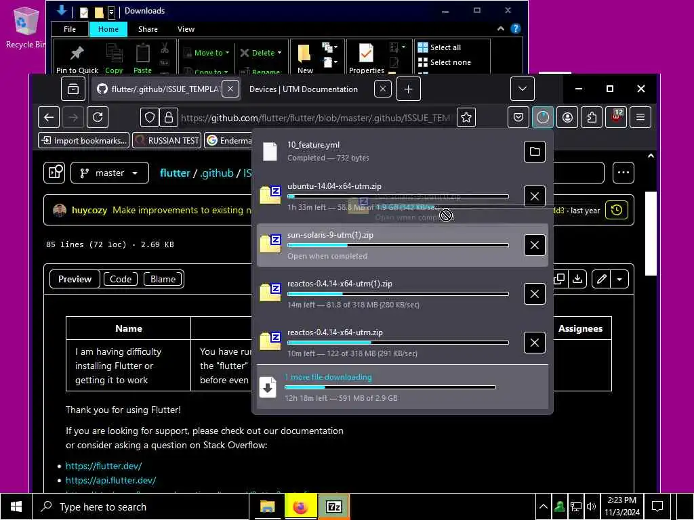Open the Firefox extensions icon
The width and height of the screenshot is (694, 520).
point(592,117)
